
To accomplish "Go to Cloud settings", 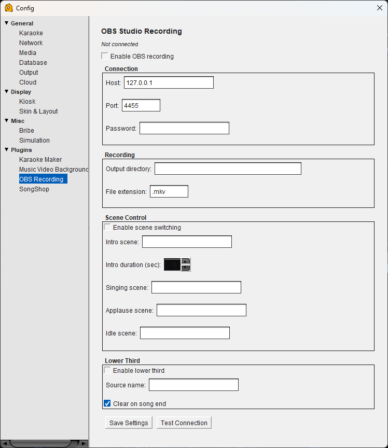I will click(27, 82).
